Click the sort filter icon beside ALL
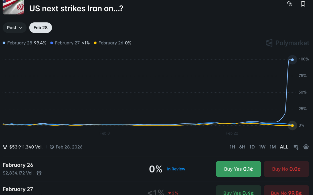This screenshot has height=195, width=313. [x=296, y=147]
